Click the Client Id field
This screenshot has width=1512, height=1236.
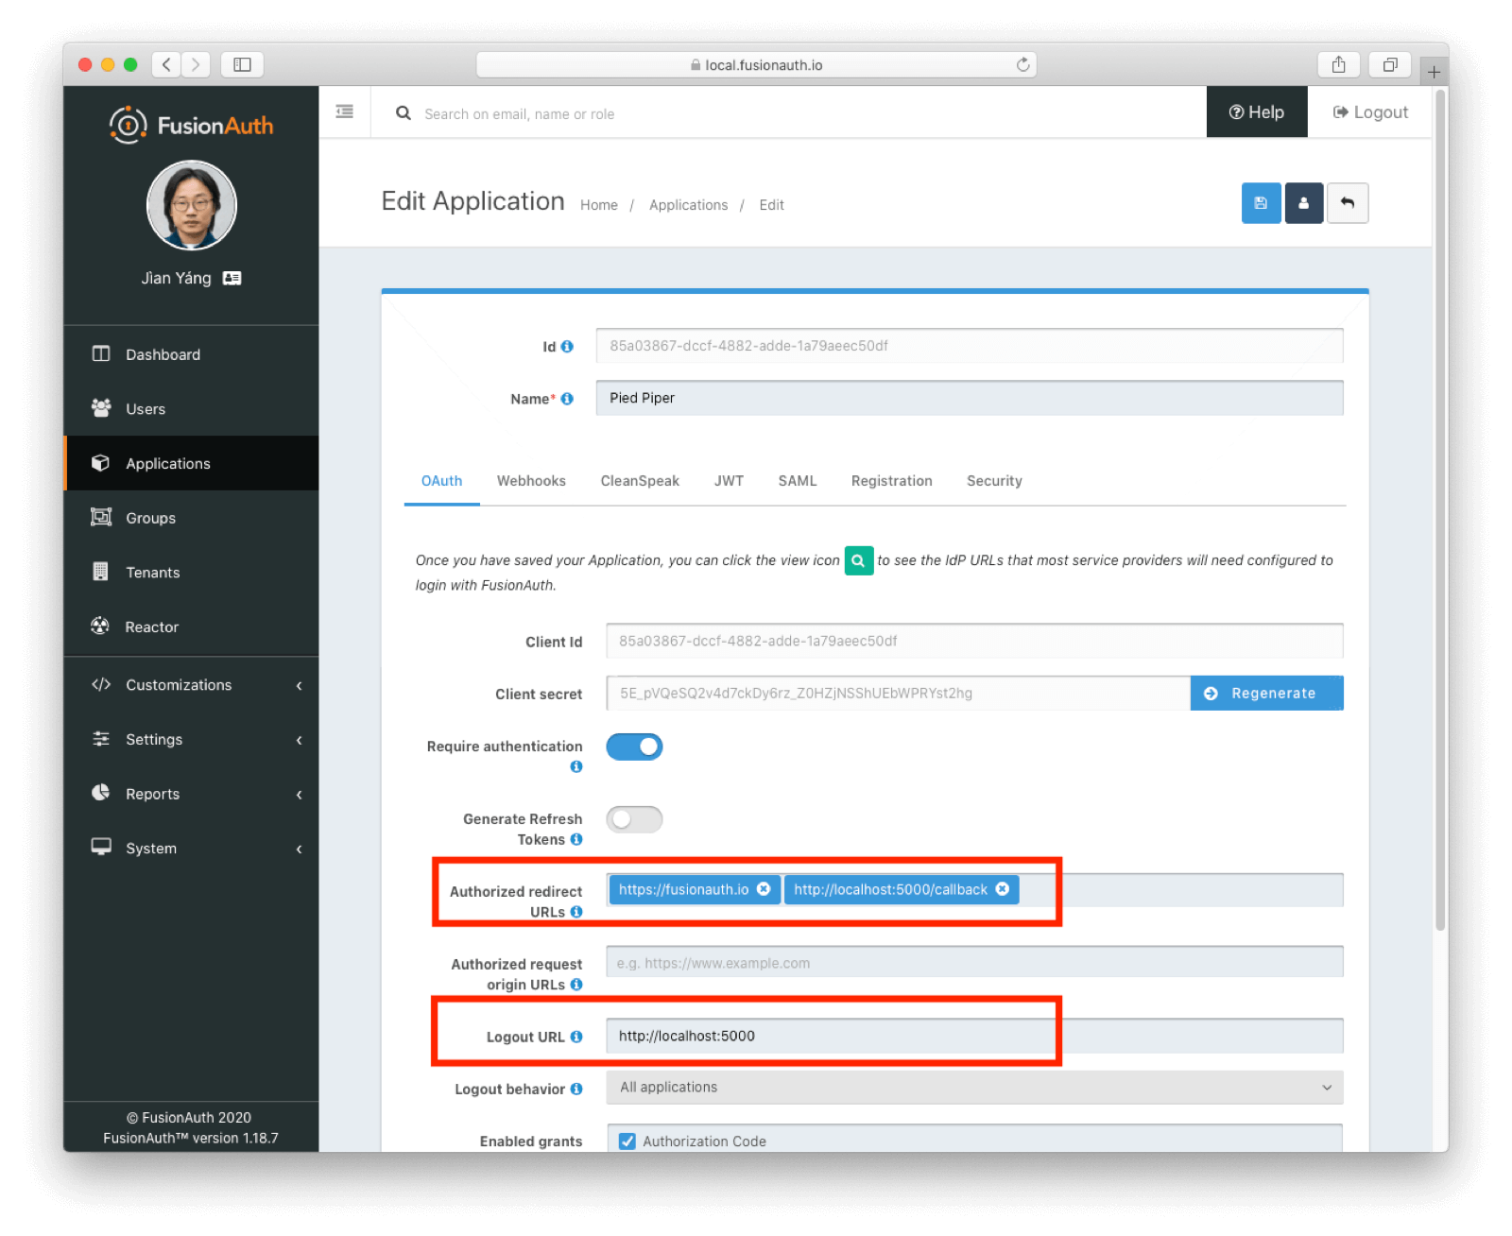click(x=974, y=641)
